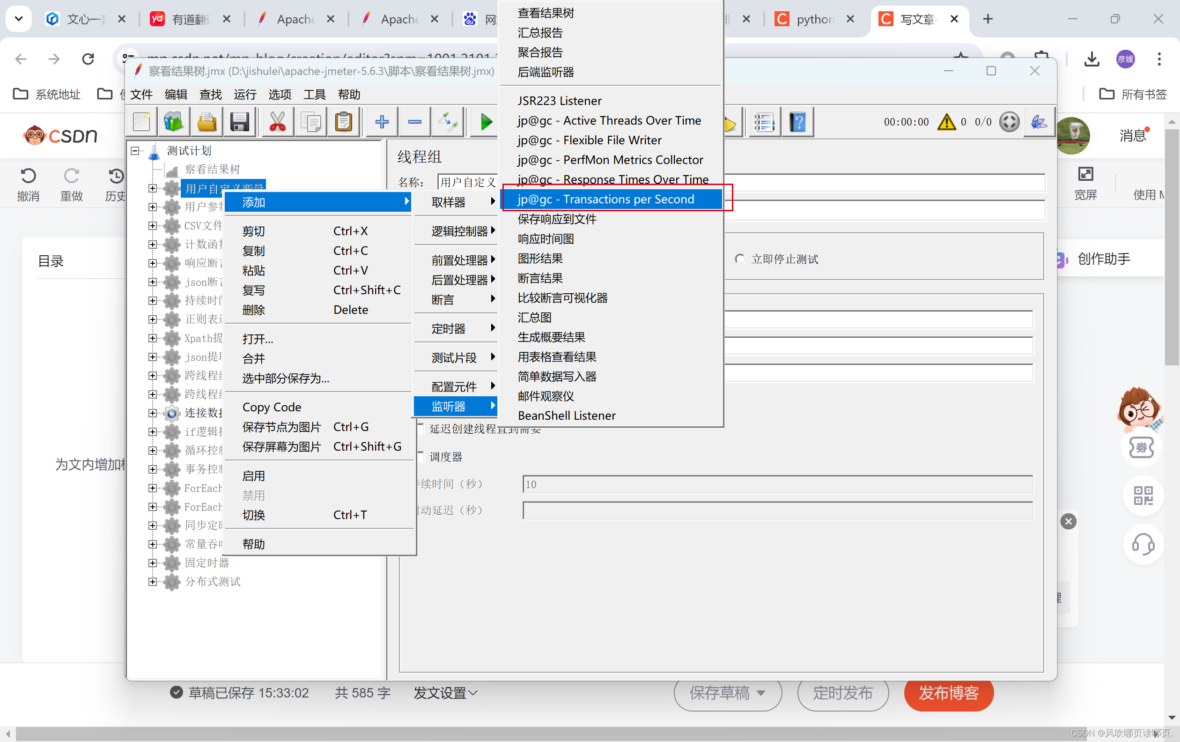The width and height of the screenshot is (1180, 742).
Task: Open the 保存草稿 dropdown arrow
Action: point(760,693)
